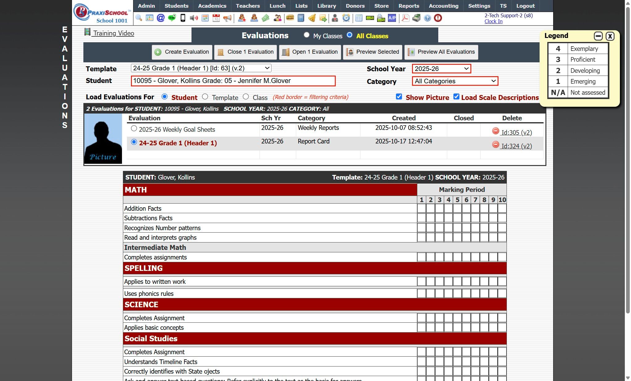Uncheck the Show Picture checkbox
This screenshot has height=381, width=631.
tap(399, 97)
